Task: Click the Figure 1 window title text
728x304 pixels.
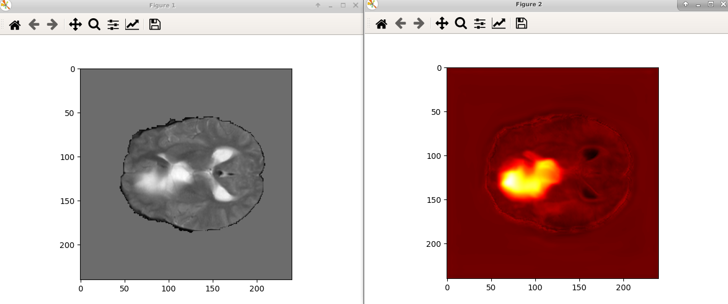Action: point(162,5)
